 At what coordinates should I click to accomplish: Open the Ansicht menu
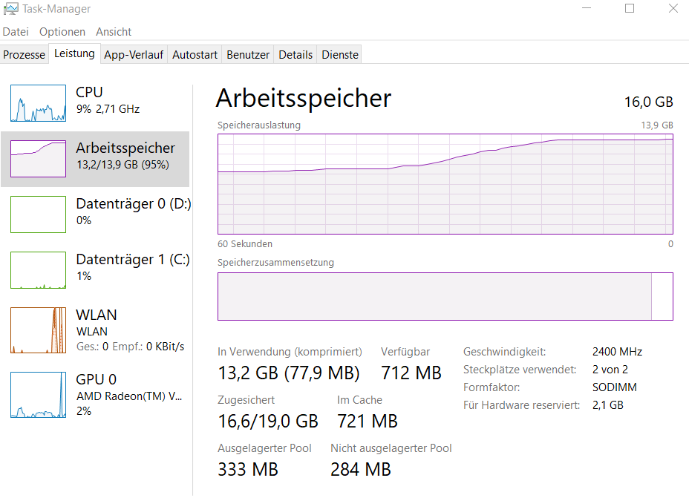tap(114, 32)
